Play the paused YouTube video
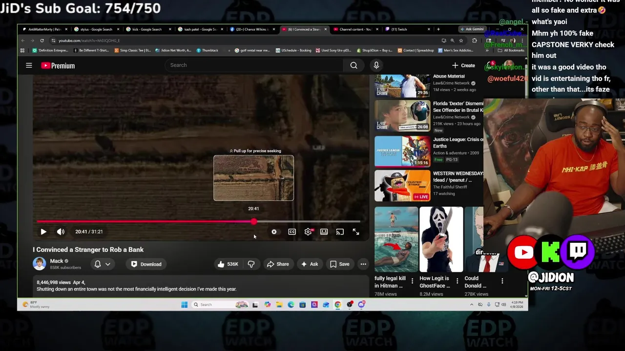 click(x=43, y=232)
